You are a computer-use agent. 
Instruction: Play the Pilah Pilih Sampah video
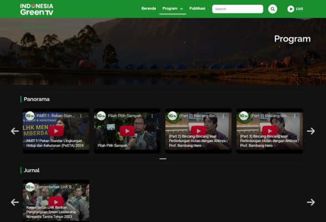[x=128, y=131]
